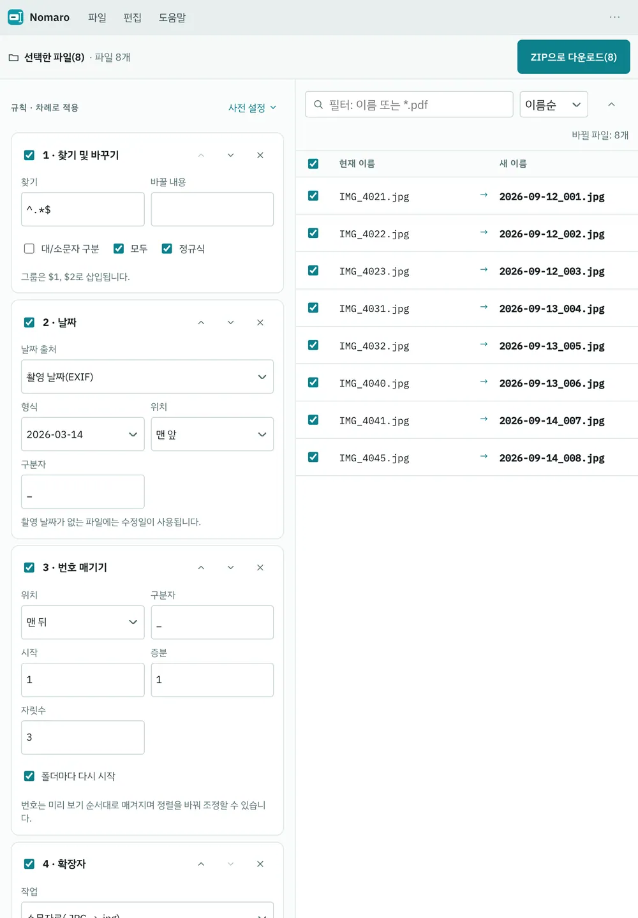Screen dimensions: 638x918
Task: Disable rule 3 번호 매기기 checkbox
Action: [29, 567]
